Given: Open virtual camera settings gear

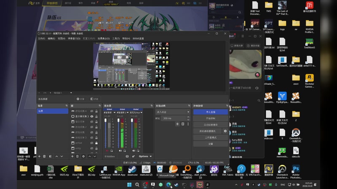Looking at the screenshot, I should (225, 131).
